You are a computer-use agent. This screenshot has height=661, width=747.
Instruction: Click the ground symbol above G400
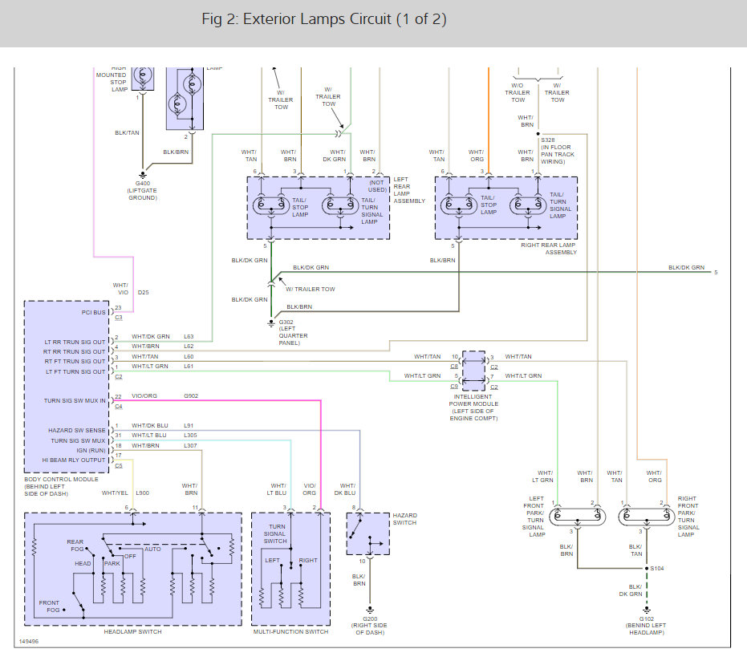(x=143, y=175)
